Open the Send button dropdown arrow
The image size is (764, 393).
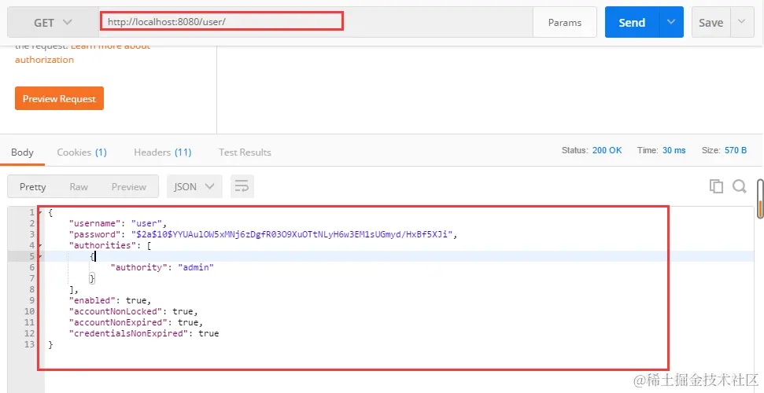[x=671, y=22]
